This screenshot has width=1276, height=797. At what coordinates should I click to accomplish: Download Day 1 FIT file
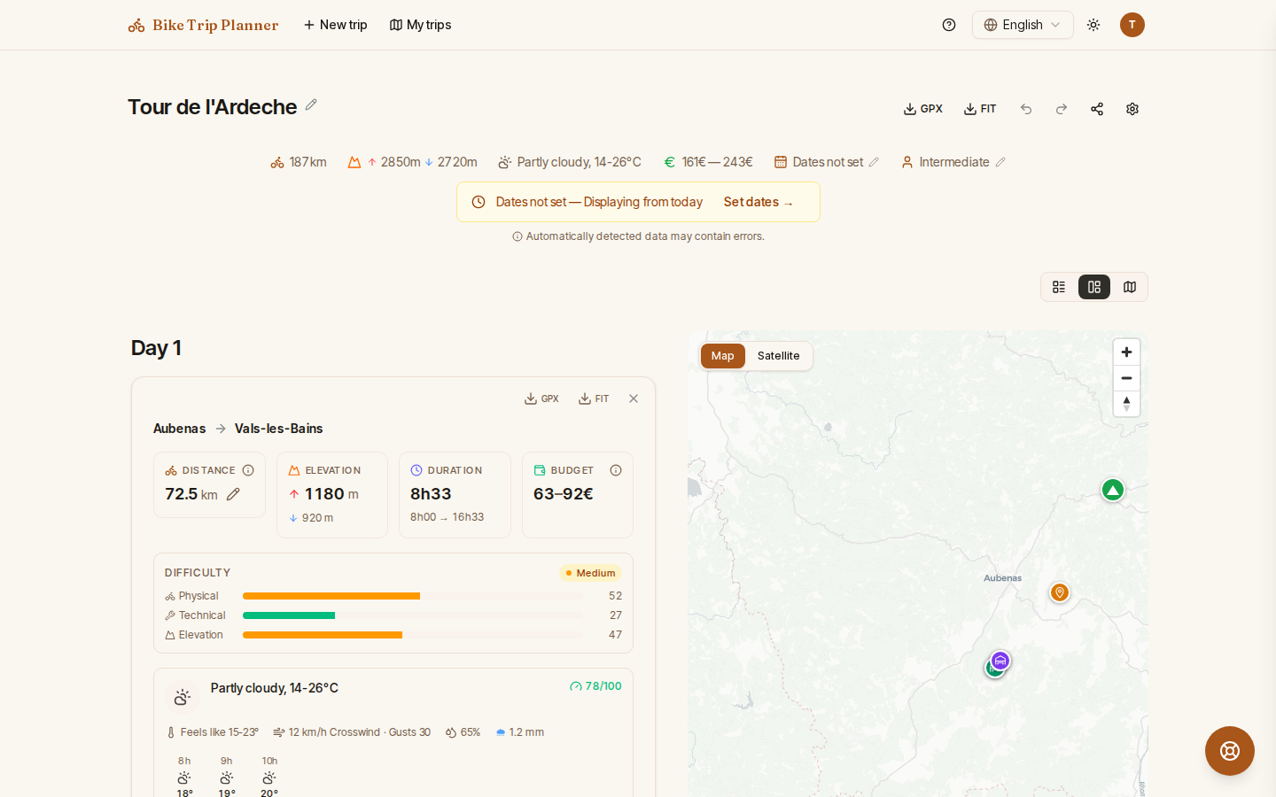click(x=594, y=398)
